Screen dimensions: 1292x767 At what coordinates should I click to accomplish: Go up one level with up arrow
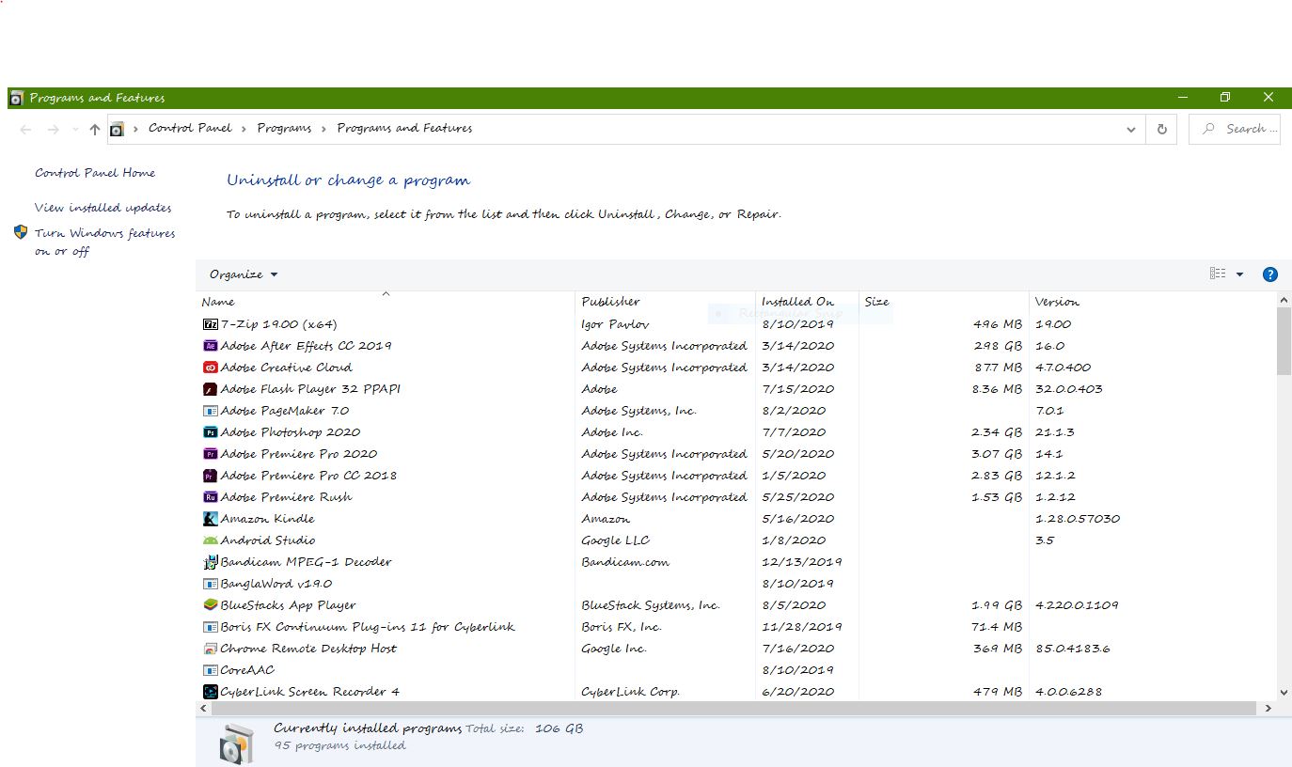point(95,130)
